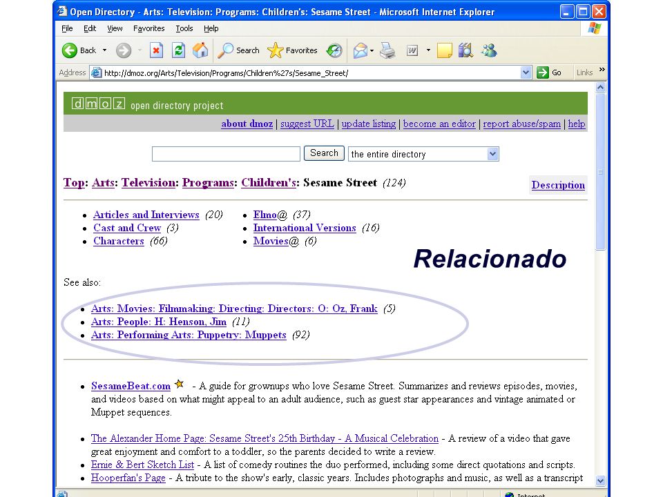Image resolution: width=663 pixels, height=497 pixels.
Task: Click the page icon in the address bar
Action: (x=97, y=72)
